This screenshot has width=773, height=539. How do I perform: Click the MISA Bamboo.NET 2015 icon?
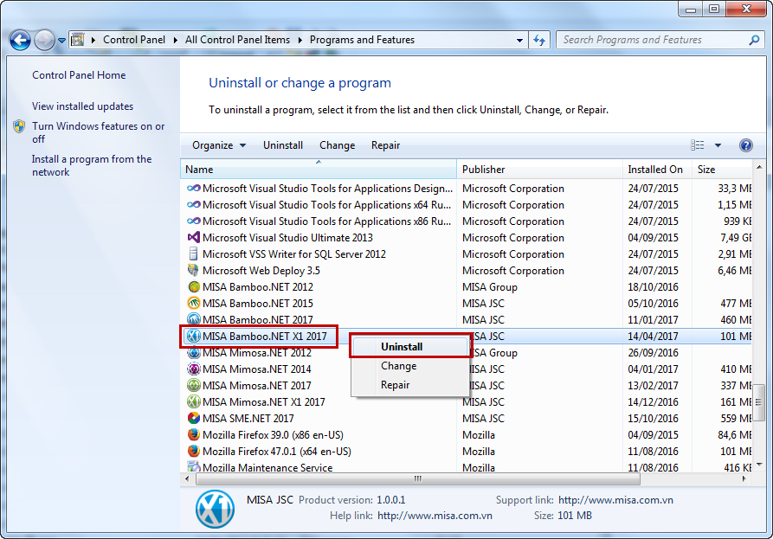tap(194, 303)
